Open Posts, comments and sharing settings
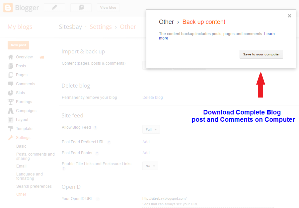299x208 pixels. 36,156
